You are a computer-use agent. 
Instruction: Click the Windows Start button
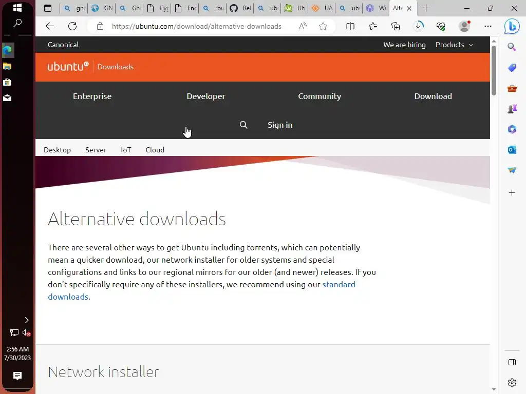point(17,7)
